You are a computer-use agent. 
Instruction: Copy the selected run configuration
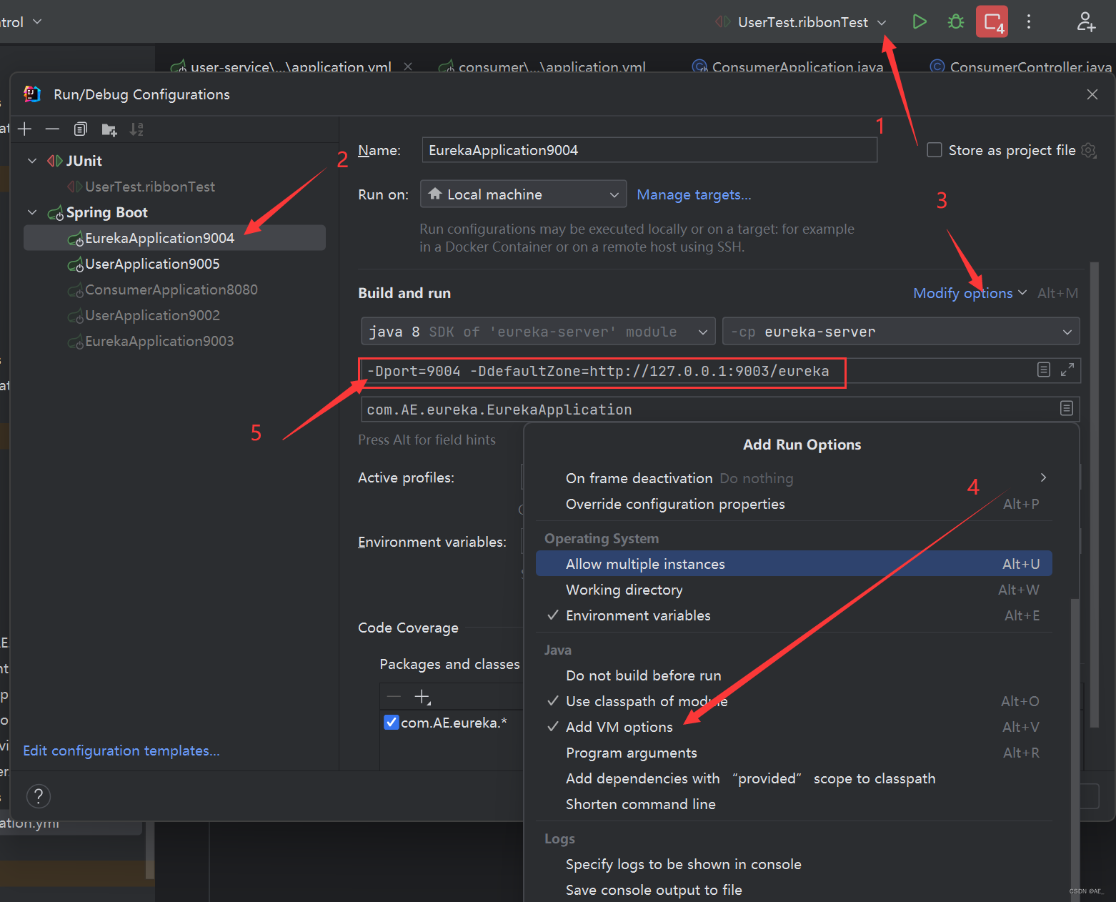click(x=81, y=129)
